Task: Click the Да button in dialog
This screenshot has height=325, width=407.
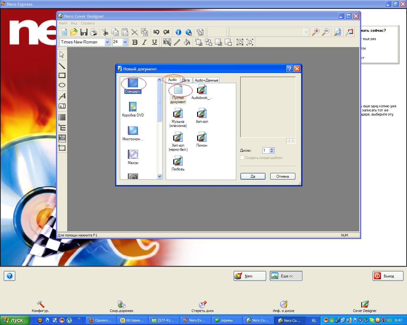Action: click(253, 176)
